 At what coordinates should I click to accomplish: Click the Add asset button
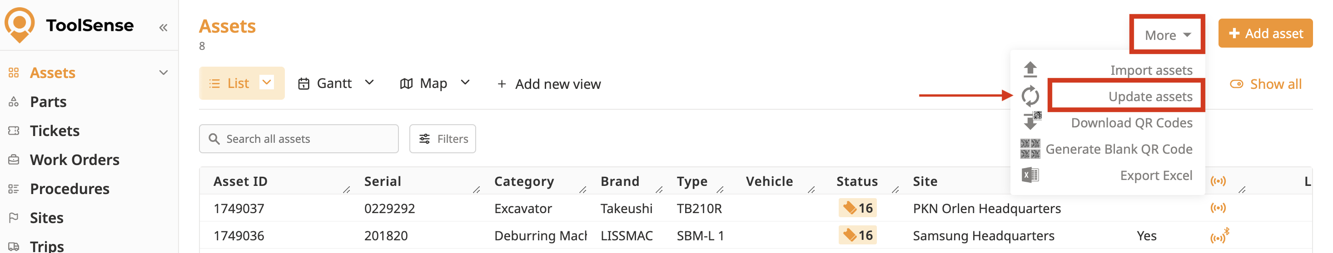pyautogui.click(x=1265, y=34)
